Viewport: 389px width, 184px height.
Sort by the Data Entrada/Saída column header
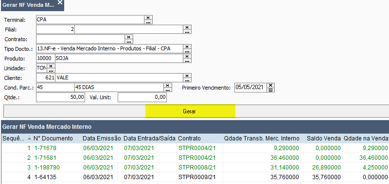150,138
